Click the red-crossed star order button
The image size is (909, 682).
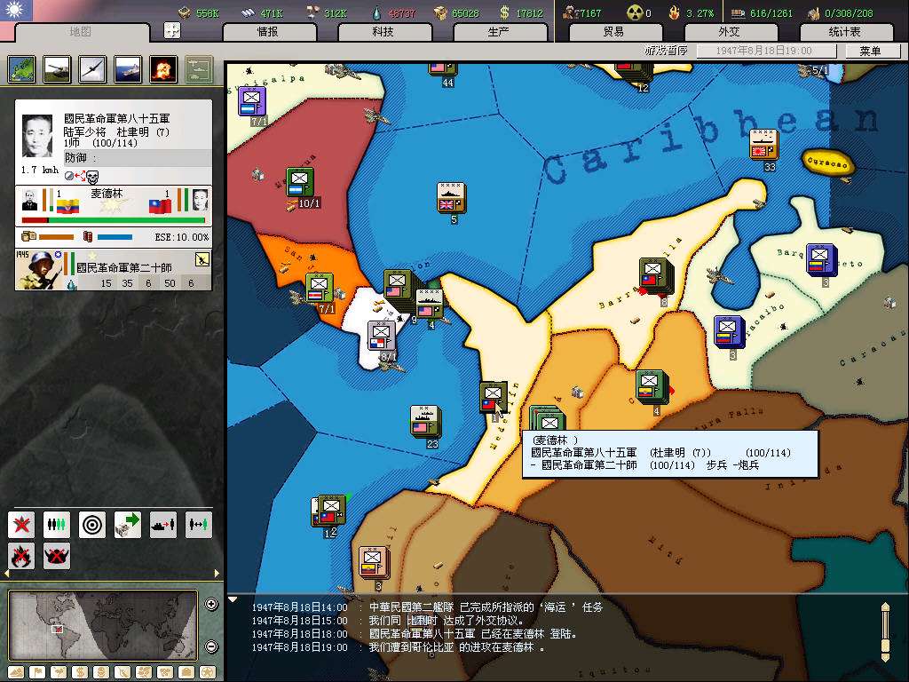(21, 525)
